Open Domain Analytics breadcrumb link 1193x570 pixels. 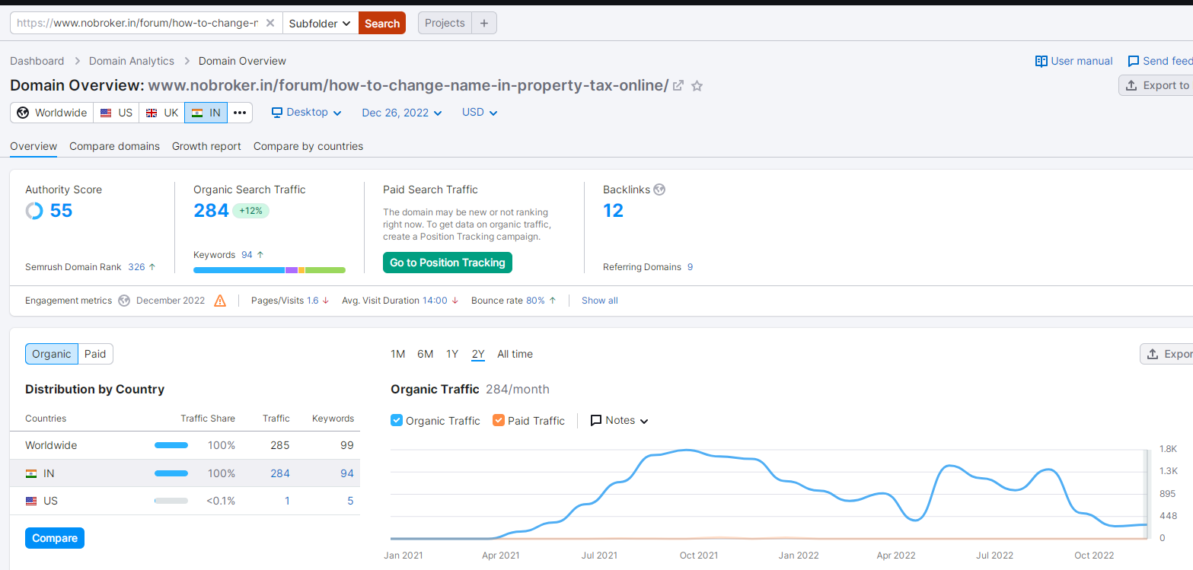(132, 61)
